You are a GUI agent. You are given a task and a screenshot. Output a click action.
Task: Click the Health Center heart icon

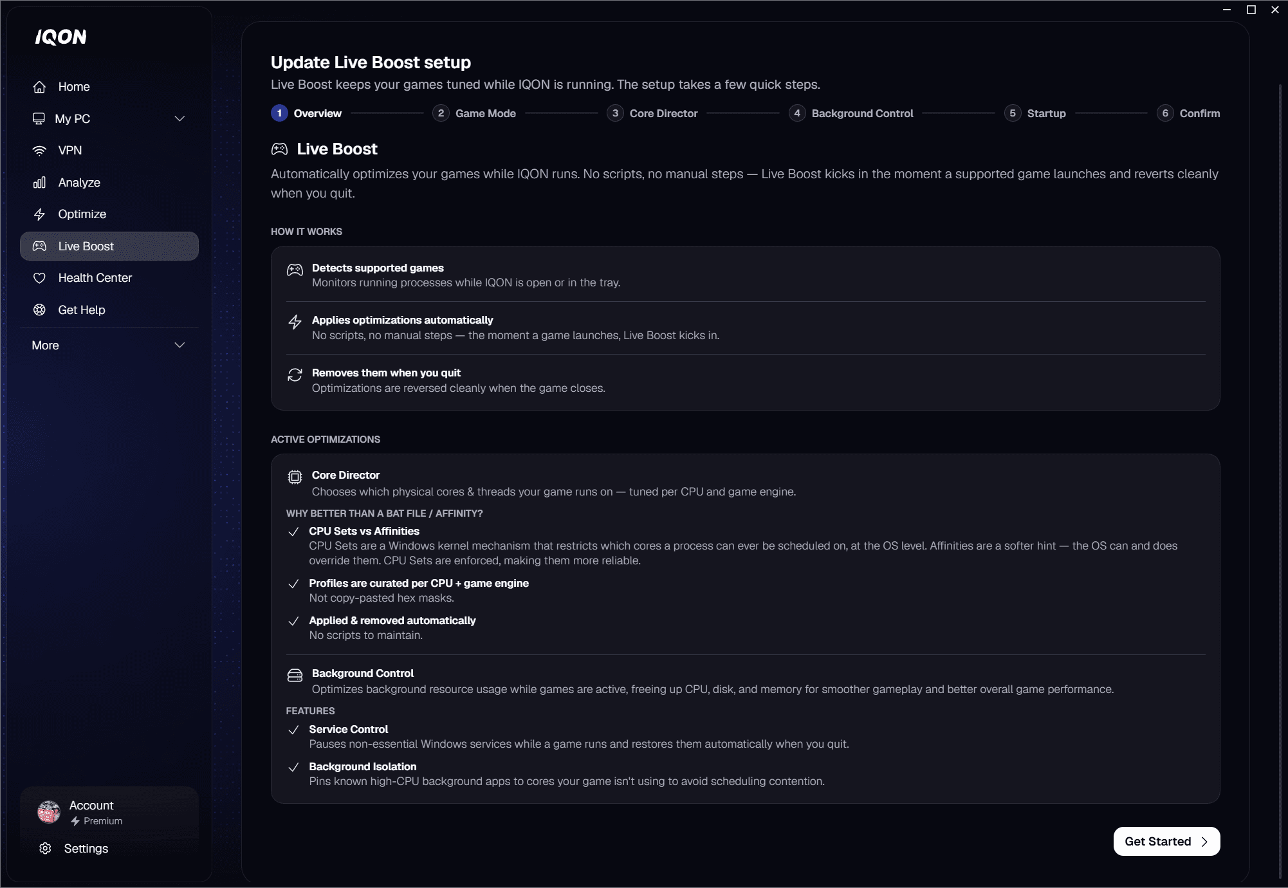(x=39, y=278)
